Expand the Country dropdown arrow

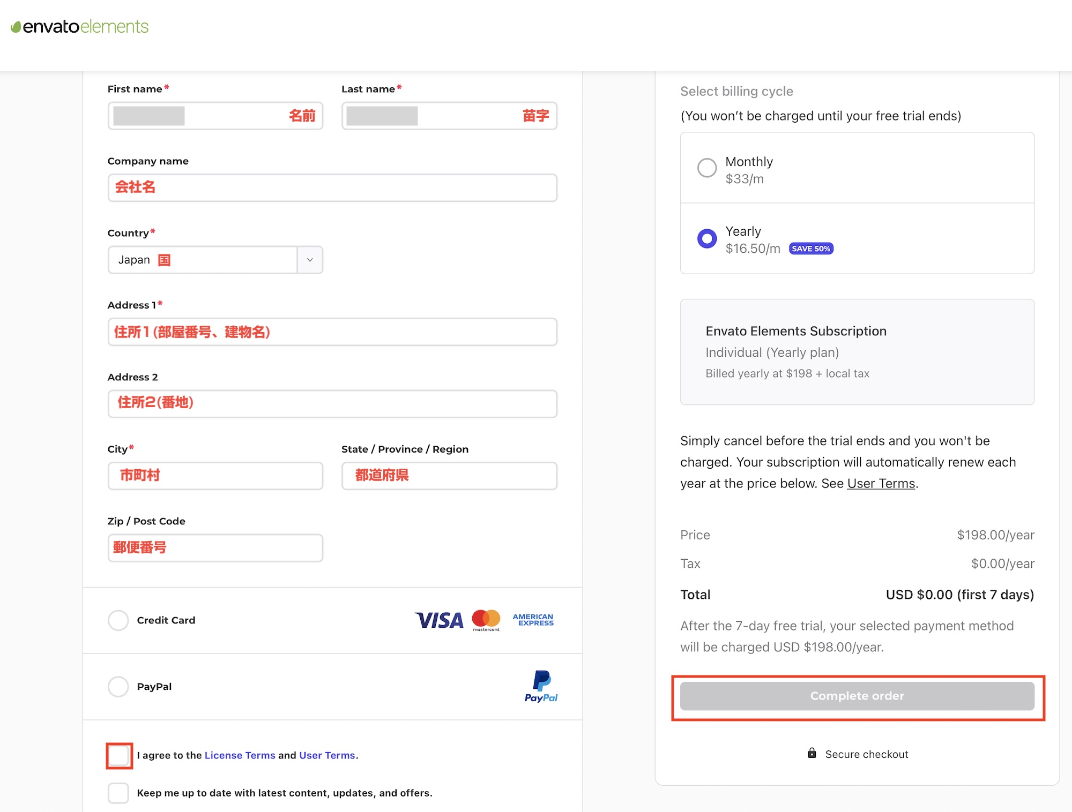click(310, 260)
